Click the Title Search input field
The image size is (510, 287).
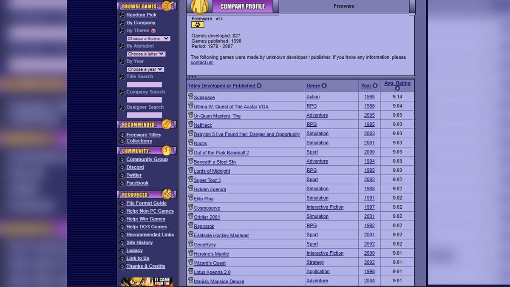[x=144, y=85]
